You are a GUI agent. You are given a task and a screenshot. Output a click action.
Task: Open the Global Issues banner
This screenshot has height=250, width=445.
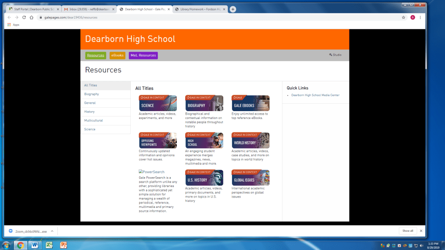[x=250, y=178]
